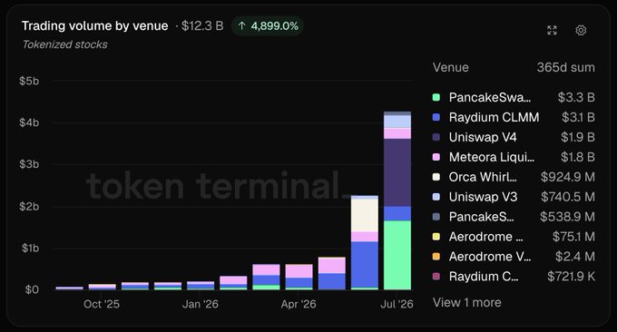Click the $1b y-axis label

pyautogui.click(x=30, y=249)
